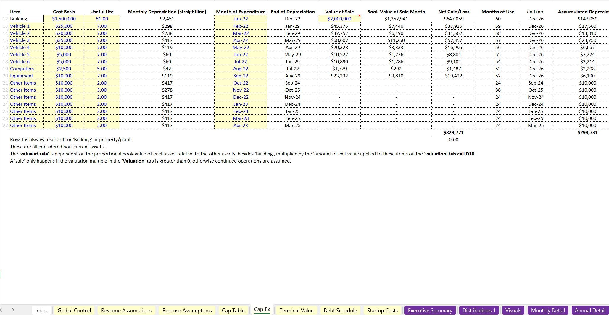Select Vehicle 2 net gain $31,562
This screenshot has width=609, height=315.
point(453,33)
